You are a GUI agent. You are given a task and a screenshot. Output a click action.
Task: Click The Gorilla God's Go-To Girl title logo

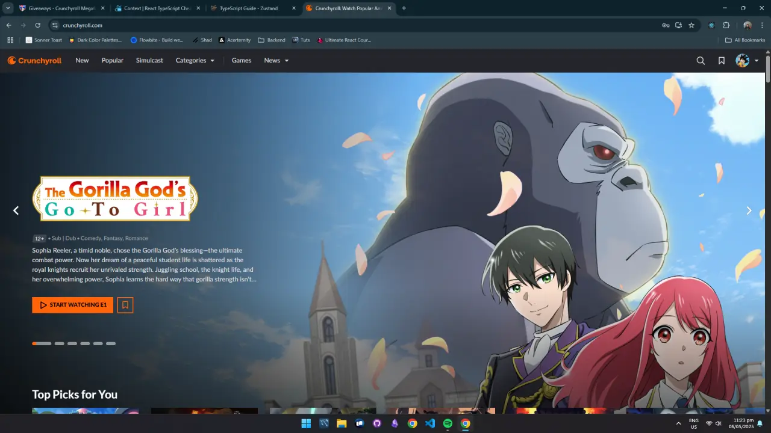tap(115, 198)
